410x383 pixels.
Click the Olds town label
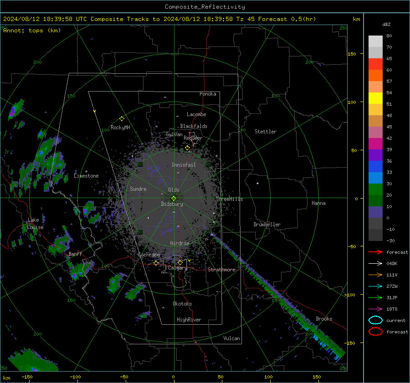click(174, 190)
